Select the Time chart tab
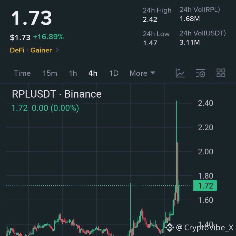 click(x=22, y=73)
